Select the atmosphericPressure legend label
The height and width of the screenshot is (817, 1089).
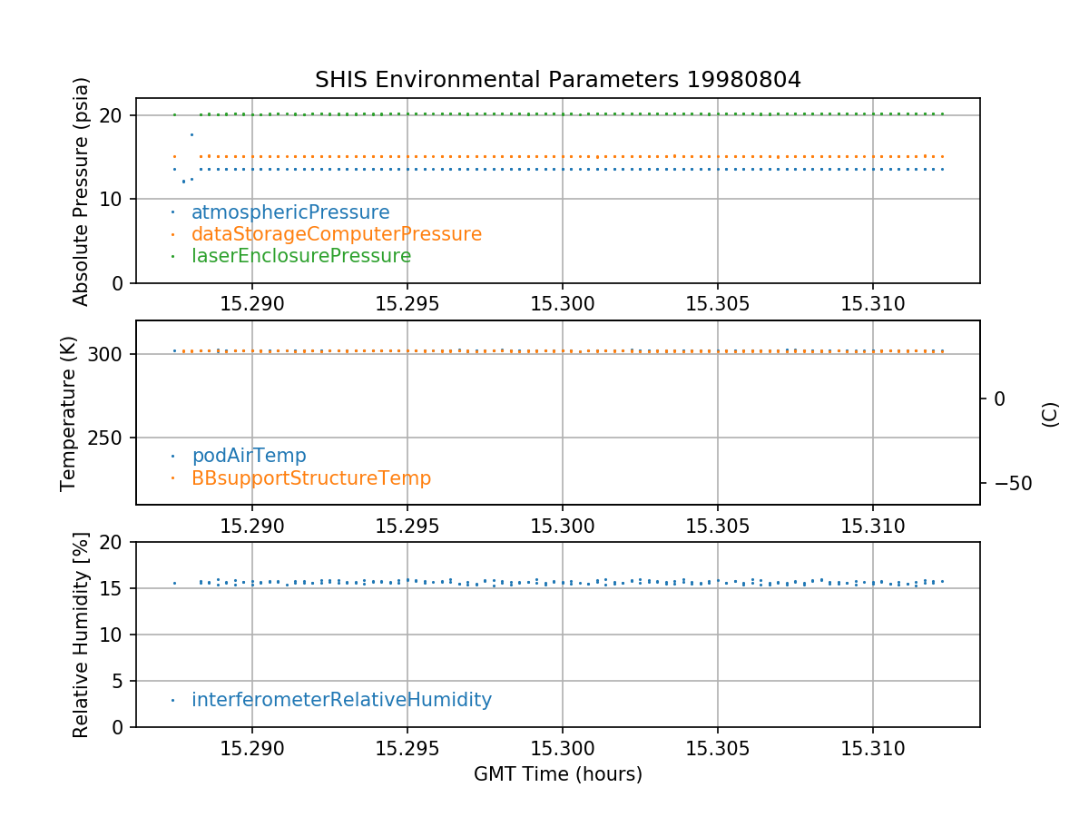(290, 212)
